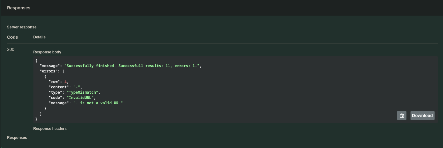This screenshot has width=443, height=148.
Task: Click the "code" key in JSON
Action: (56, 98)
